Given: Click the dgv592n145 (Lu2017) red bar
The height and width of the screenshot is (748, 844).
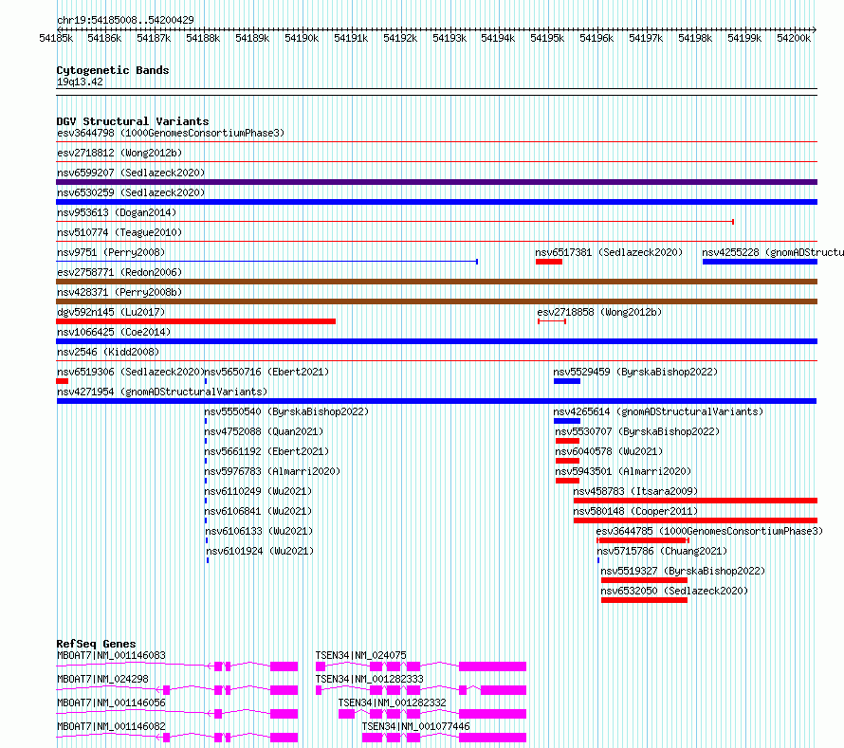Looking at the screenshot, I should click(x=196, y=321).
